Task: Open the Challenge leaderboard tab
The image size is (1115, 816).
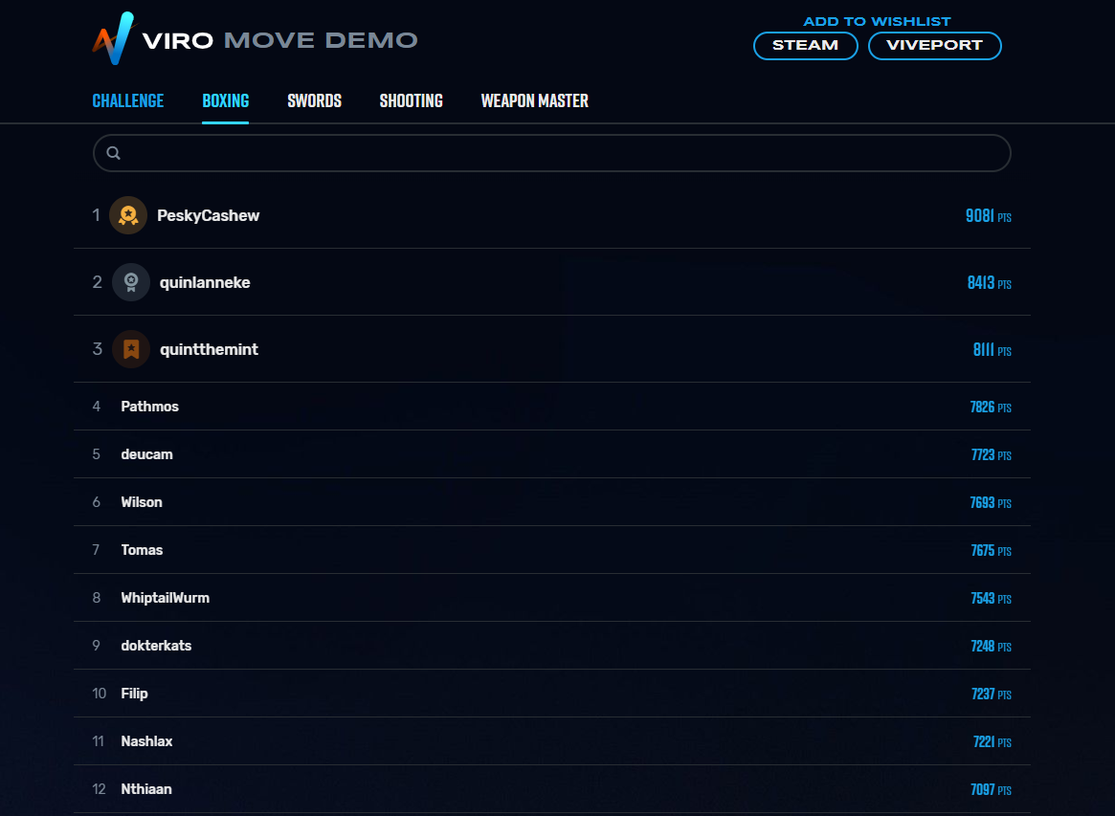Action: click(x=128, y=101)
